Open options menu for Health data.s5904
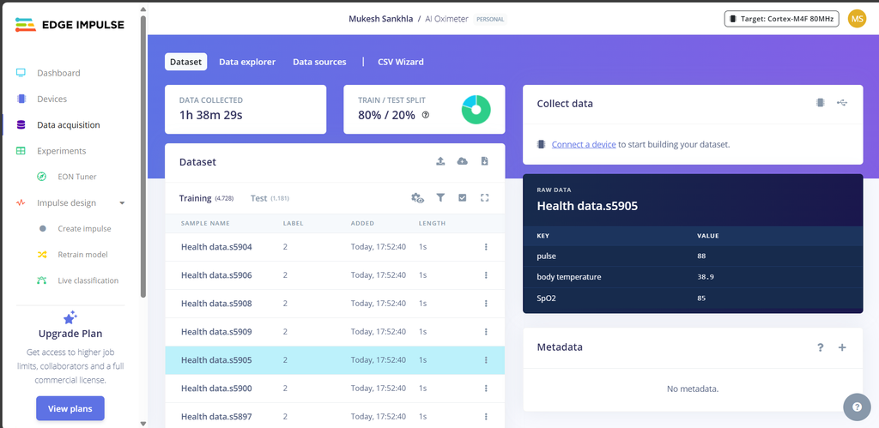The height and width of the screenshot is (428, 879). point(486,246)
